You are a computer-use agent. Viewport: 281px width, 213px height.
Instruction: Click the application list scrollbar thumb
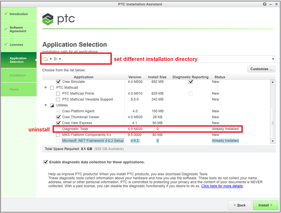(272, 123)
